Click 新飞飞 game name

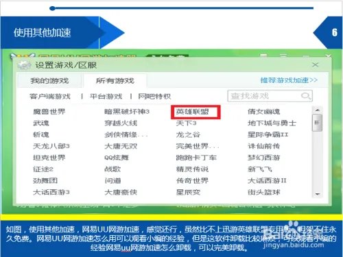[x=260, y=169]
